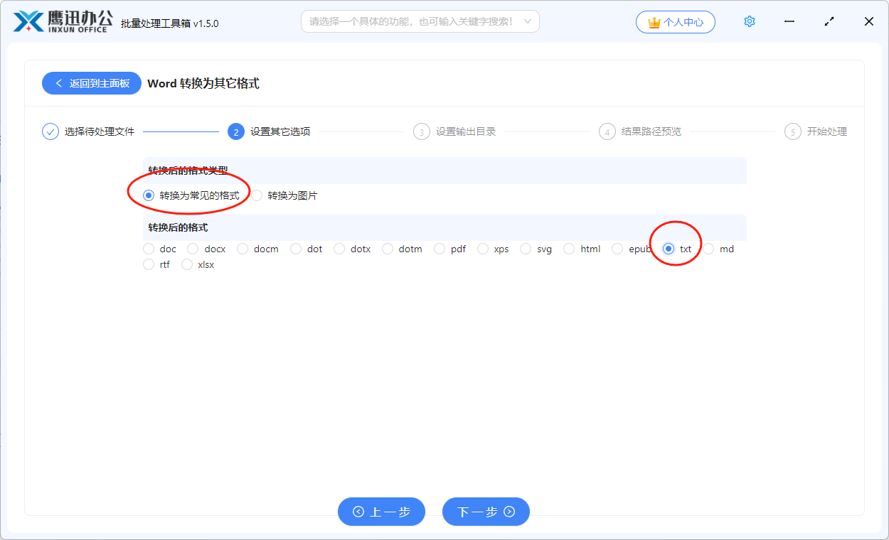This screenshot has width=889, height=540.
Task: Click the back arrow on 返回到主面板
Action: coord(59,83)
